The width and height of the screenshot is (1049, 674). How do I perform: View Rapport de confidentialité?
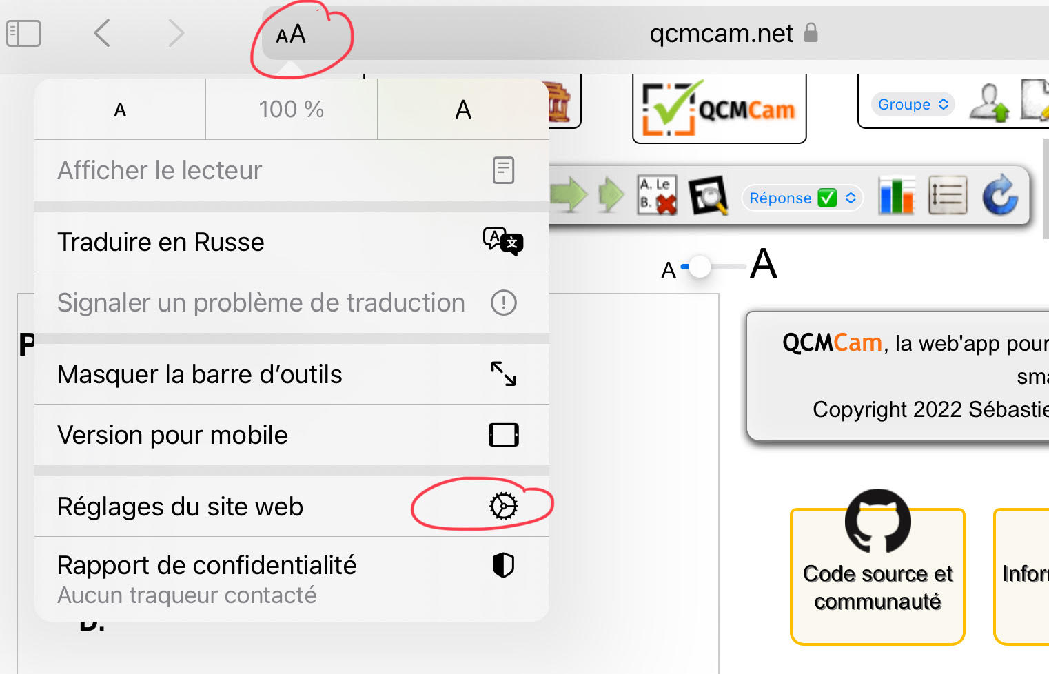(292, 579)
